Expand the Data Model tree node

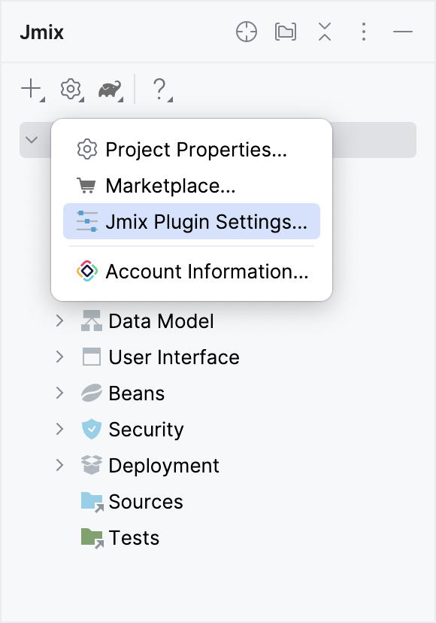tap(60, 321)
